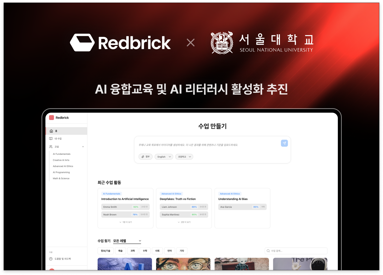The height and width of the screenshot is (275, 383).
Task: Click Emma Smith's 92% progress badge
Action: click(x=135, y=207)
